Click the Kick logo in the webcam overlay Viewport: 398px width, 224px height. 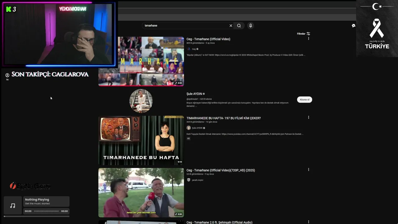[x=8, y=9]
